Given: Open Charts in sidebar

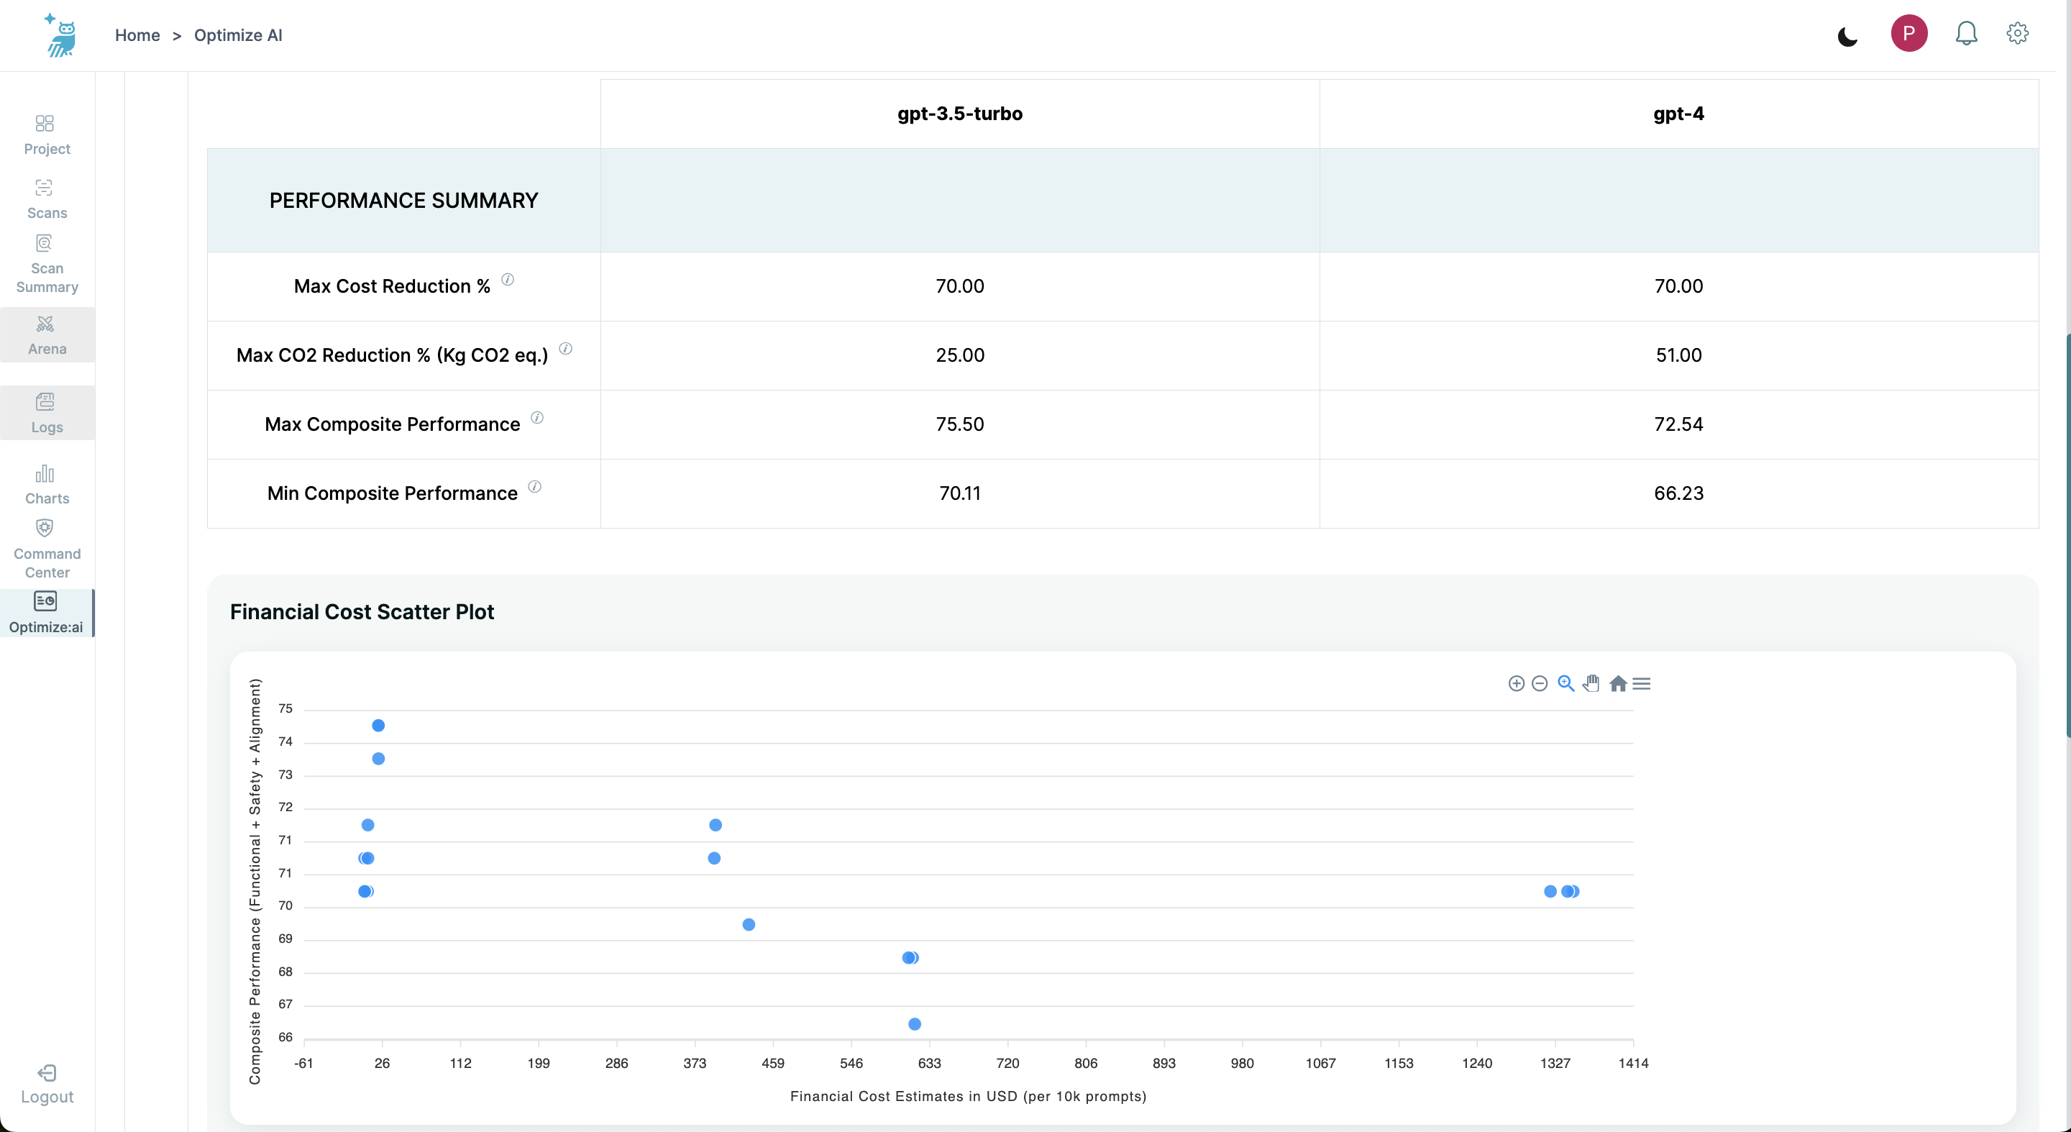Looking at the screenshot, I should [x=47, y=485].
